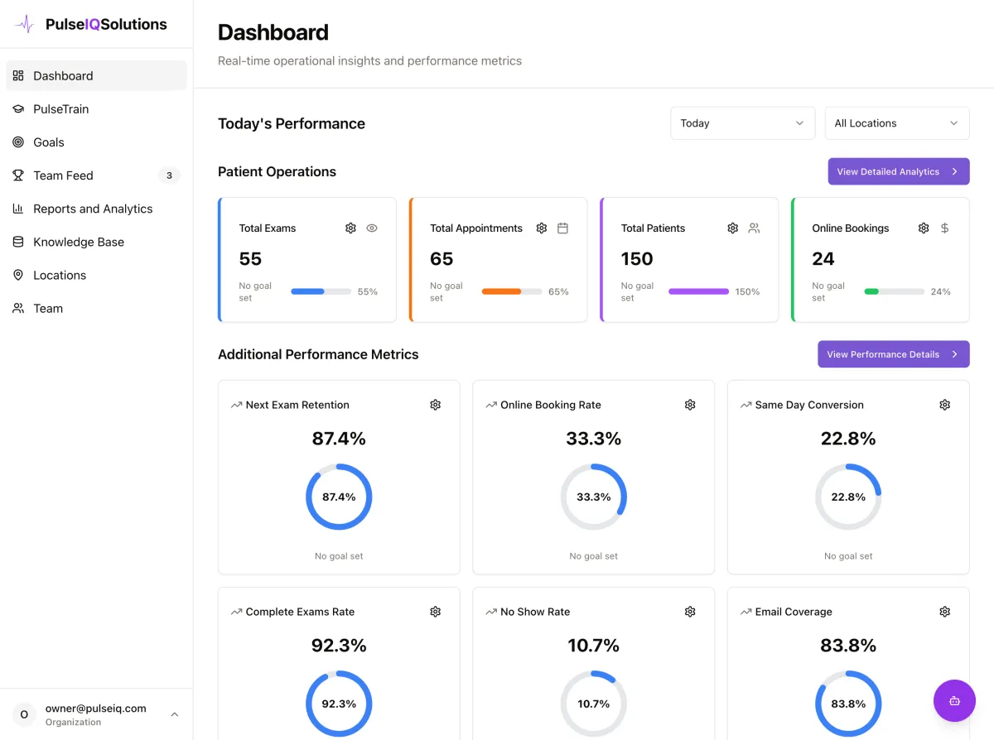
Task: Click the Total Appointments orange progress bar
Action: tap(512, 291)
